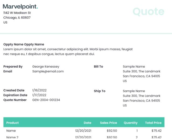This screenshot has height=139, width=172.
Task: Click the Created Date value 1/16/2022
Action: [x=39, y=90]
